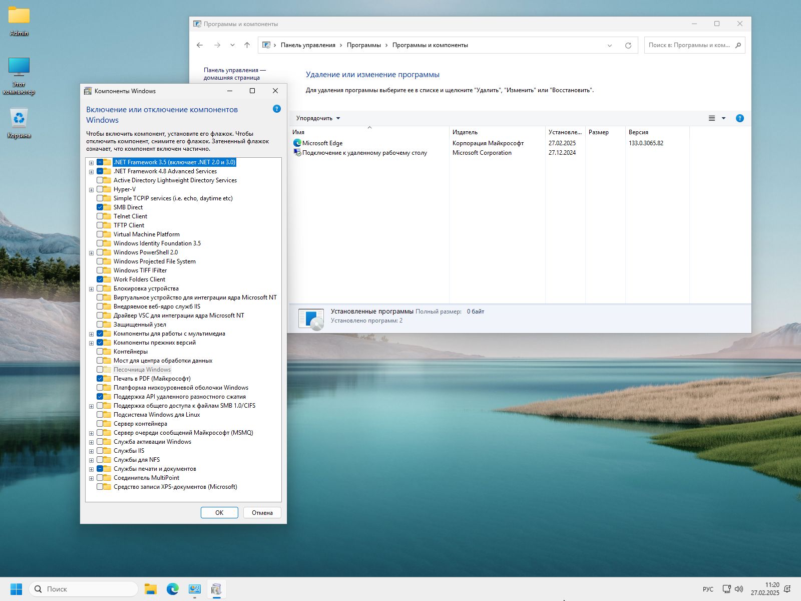
Task: Click the taskbar Поиск search box
Action: (84, 589)
